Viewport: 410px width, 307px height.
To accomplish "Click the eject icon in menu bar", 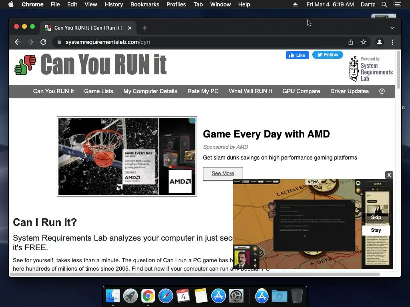I will [295, 4].
